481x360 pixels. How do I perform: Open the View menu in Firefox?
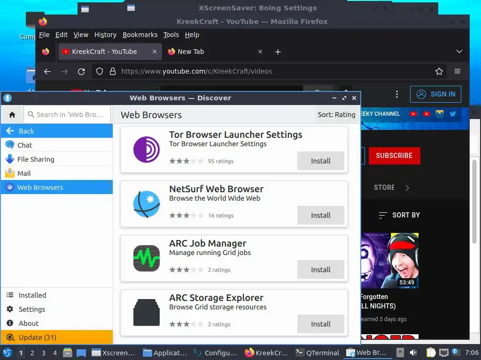81,35
